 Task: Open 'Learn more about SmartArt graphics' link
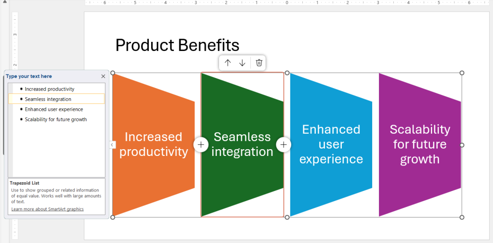pos(48,209)
